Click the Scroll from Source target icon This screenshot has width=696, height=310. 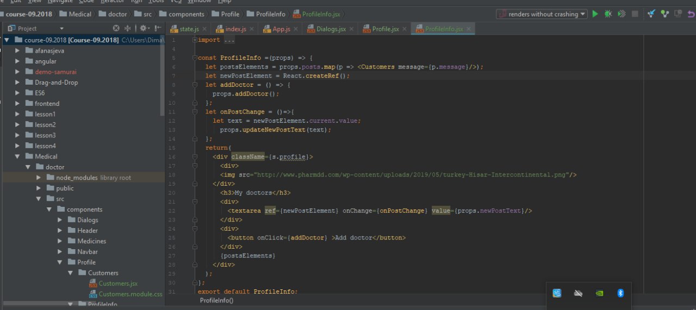(x=116, y=28)
